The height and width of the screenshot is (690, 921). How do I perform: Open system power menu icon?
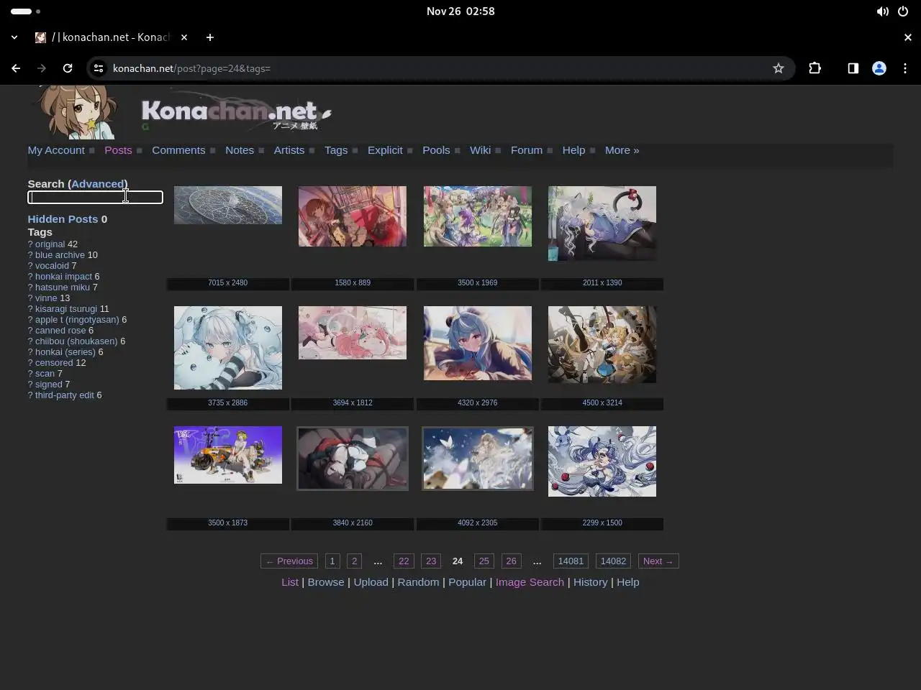point(902,11)
